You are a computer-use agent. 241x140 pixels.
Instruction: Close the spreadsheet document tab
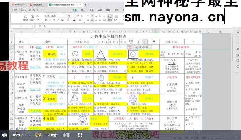pyautogui.click(x=81, y=5)
